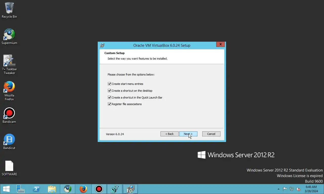Select the Bandicut desktop shortcut

9,142
